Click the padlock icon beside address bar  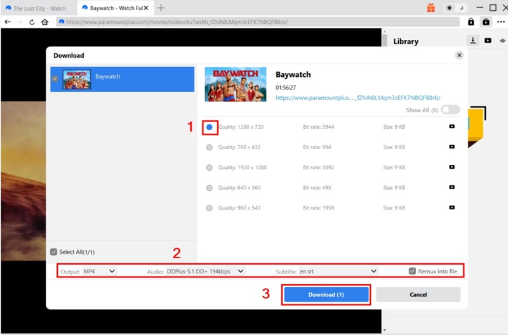471,22
